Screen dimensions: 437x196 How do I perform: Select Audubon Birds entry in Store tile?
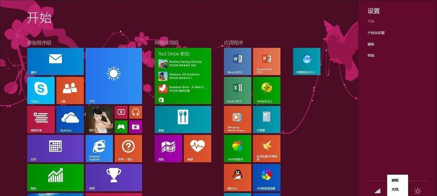[x=182, y=89]
